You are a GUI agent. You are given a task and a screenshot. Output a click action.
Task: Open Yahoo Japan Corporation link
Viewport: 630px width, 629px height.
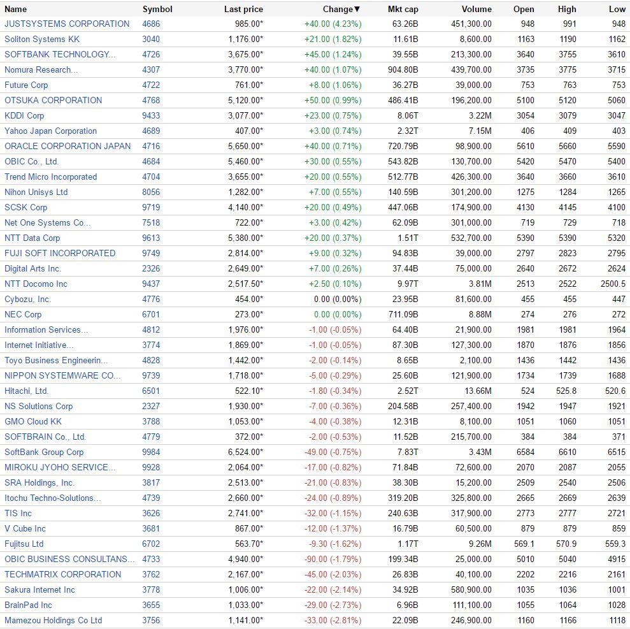(50, 131)
